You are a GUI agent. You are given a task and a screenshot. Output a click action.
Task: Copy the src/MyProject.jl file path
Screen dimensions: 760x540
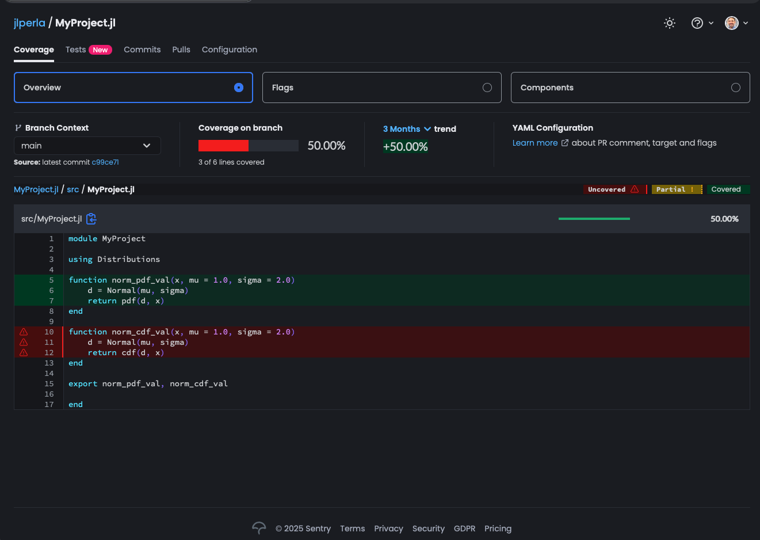[91, 219]
